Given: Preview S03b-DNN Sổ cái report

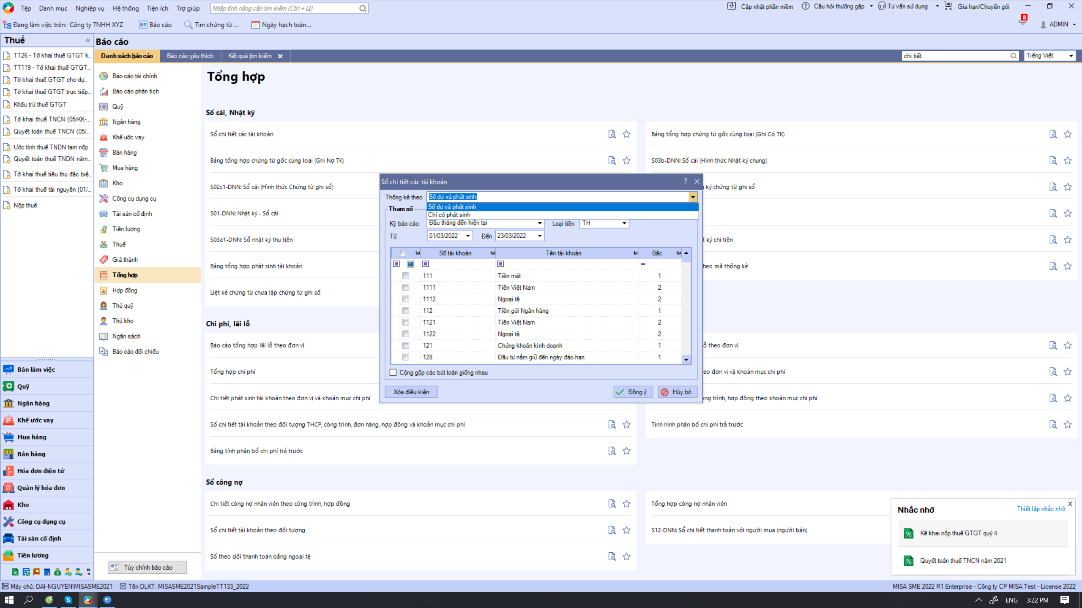Looking at the screenshot, I should pyautogui.click(x=1053, y=160).
